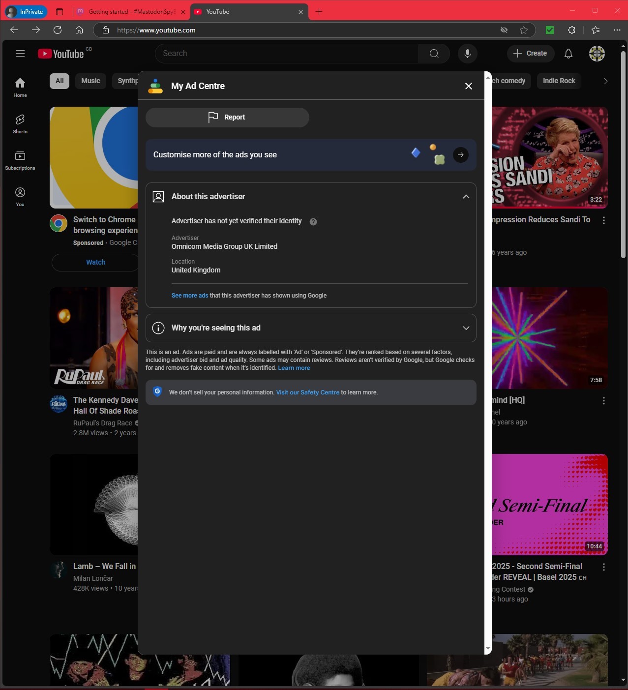Click the address bar URL
The width and height of the screenshot is (628, 690).
(156, 30)
